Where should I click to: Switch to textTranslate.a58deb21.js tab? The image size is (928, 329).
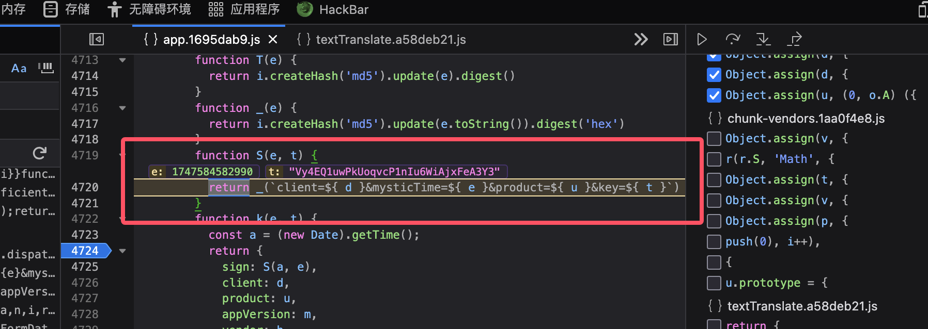[x=382, y=40]
